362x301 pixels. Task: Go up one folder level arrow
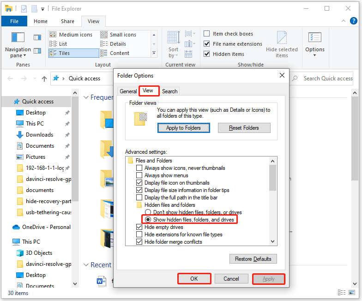coord(44,78)
